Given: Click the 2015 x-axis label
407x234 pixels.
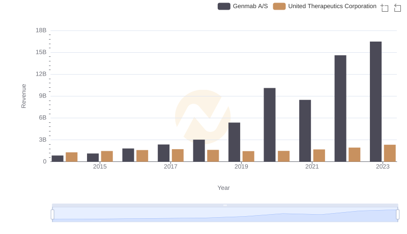Looking at the screenshot, I should coord(100,166).
